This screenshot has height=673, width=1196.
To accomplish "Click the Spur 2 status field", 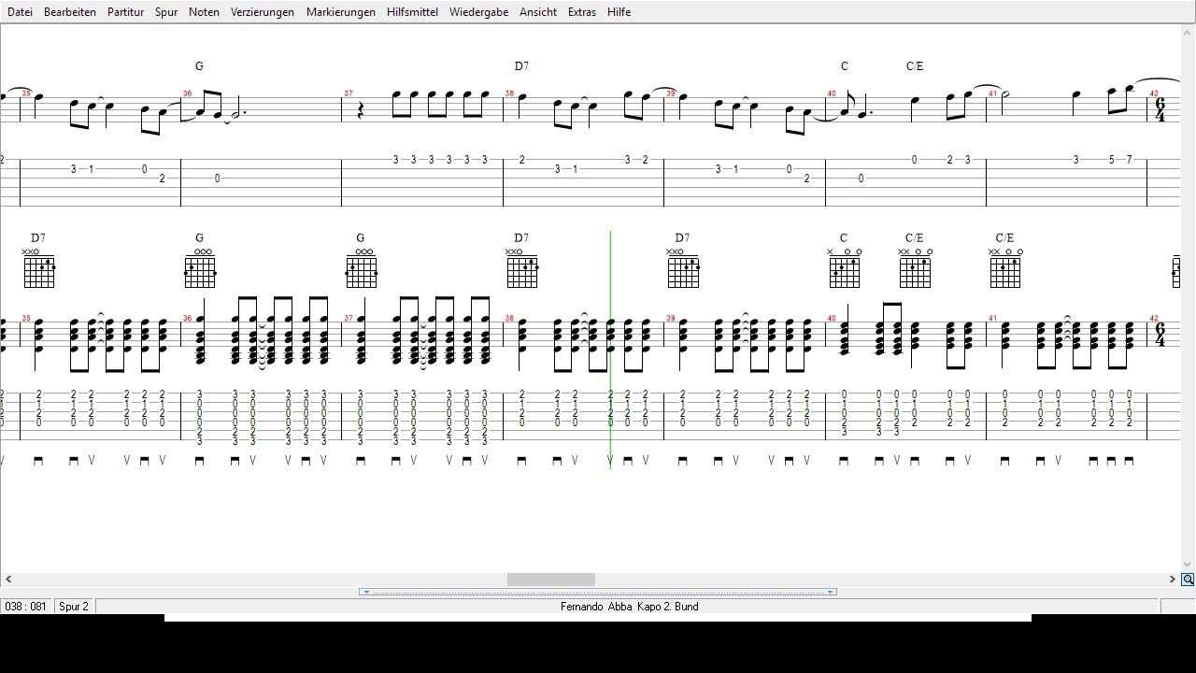I will click(x=74, y=607).
